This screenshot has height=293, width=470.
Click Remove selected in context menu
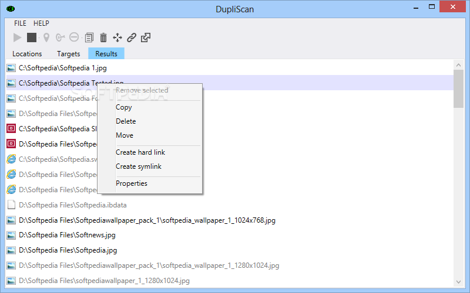click(x=150, y=90)
